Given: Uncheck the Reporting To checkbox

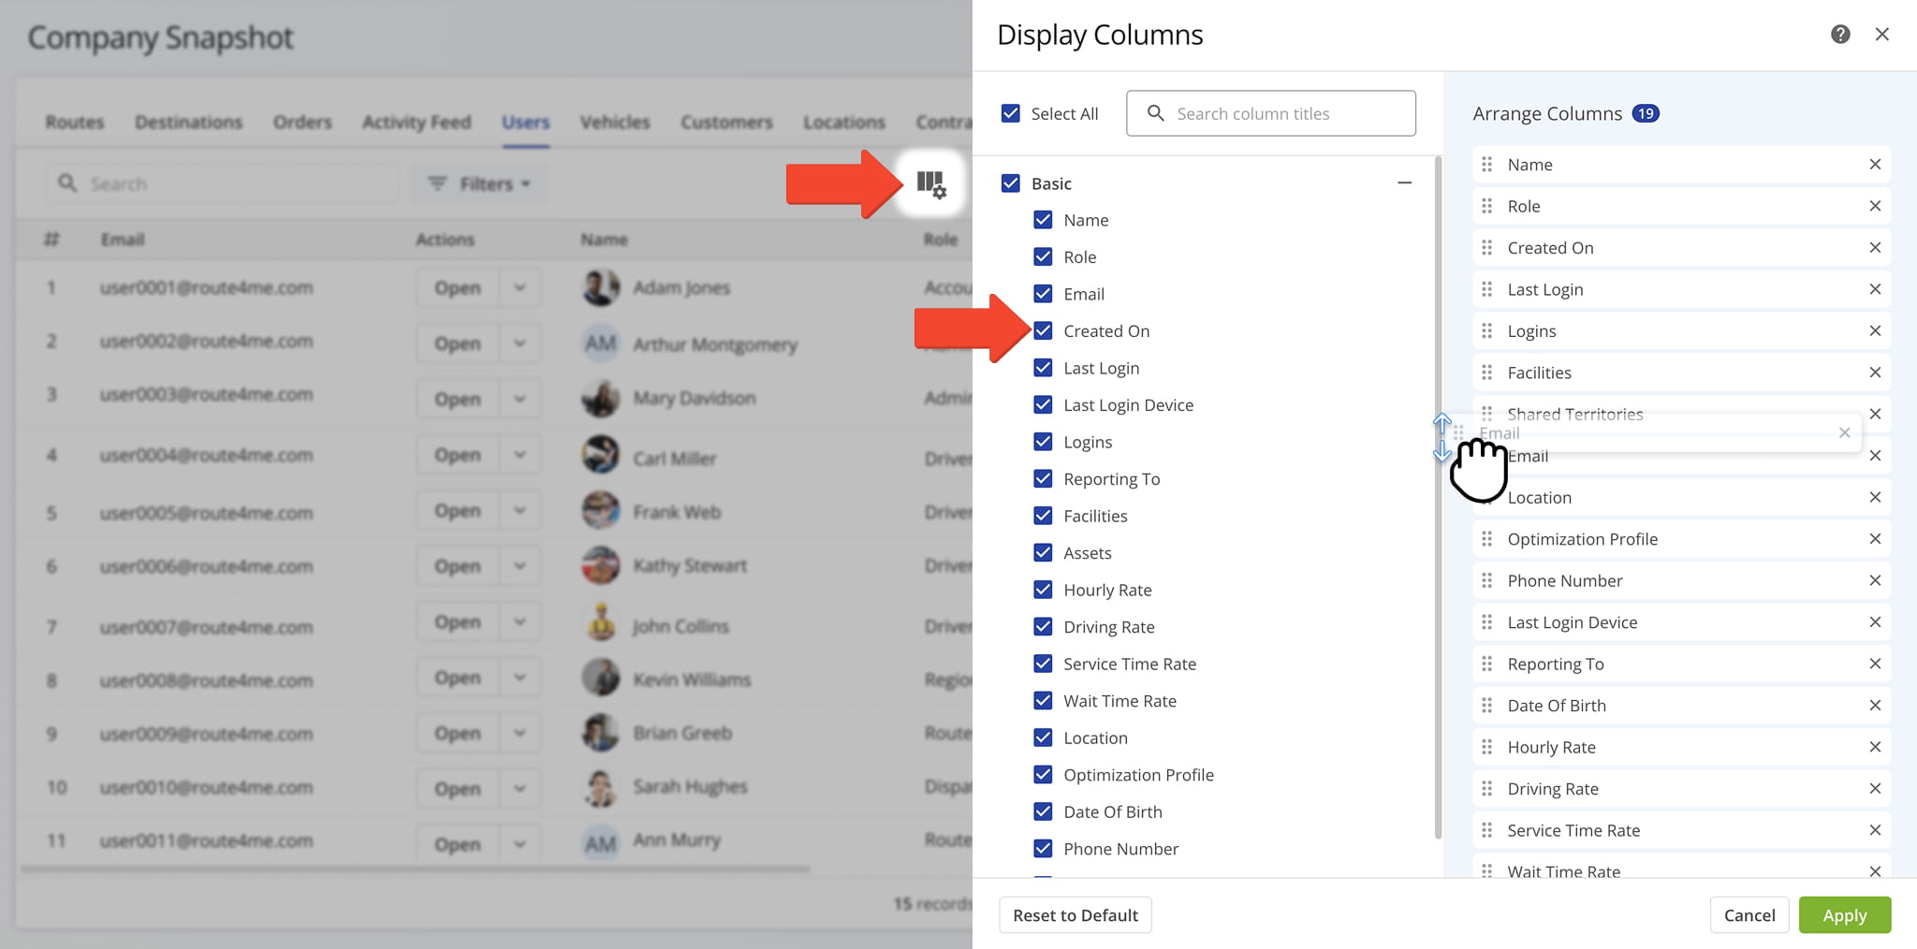Looking at the screenshot, I should [x=1043, y=478].
